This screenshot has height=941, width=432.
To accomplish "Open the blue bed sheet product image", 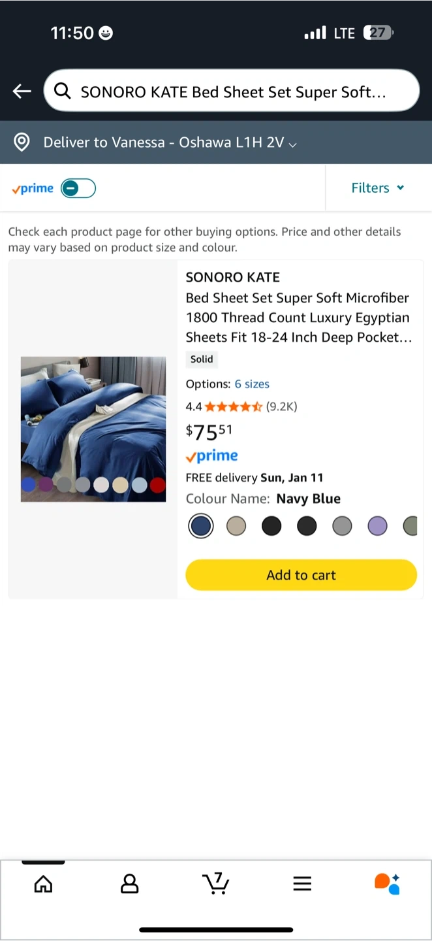I will click(x=93, y=429).
